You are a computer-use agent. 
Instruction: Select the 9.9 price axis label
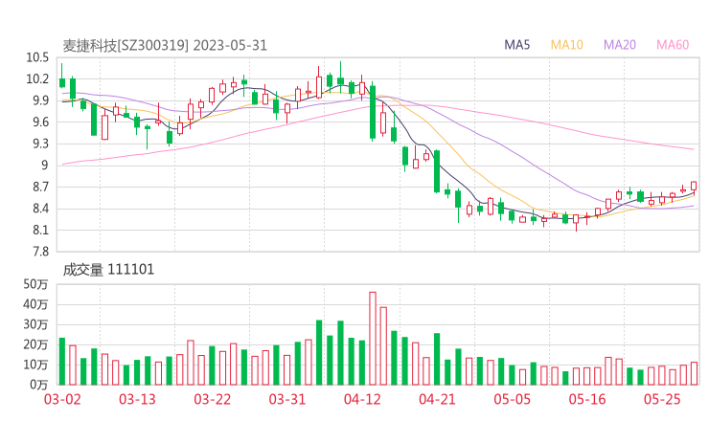[x=40, y=100]
